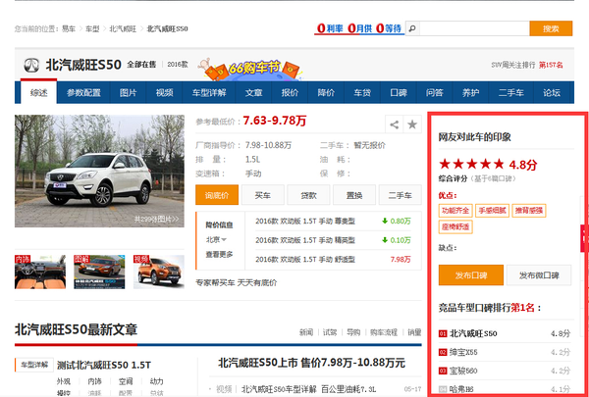Switch to the 综述 tab
This screenshot has width=589, height=397.
coord(38,92)
